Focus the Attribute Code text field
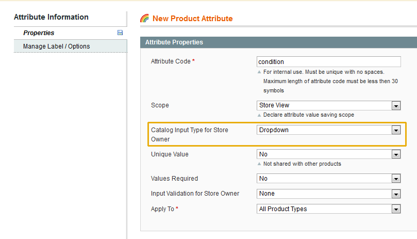The width and height of the screenshot is (417, 239). pos(328,61)
